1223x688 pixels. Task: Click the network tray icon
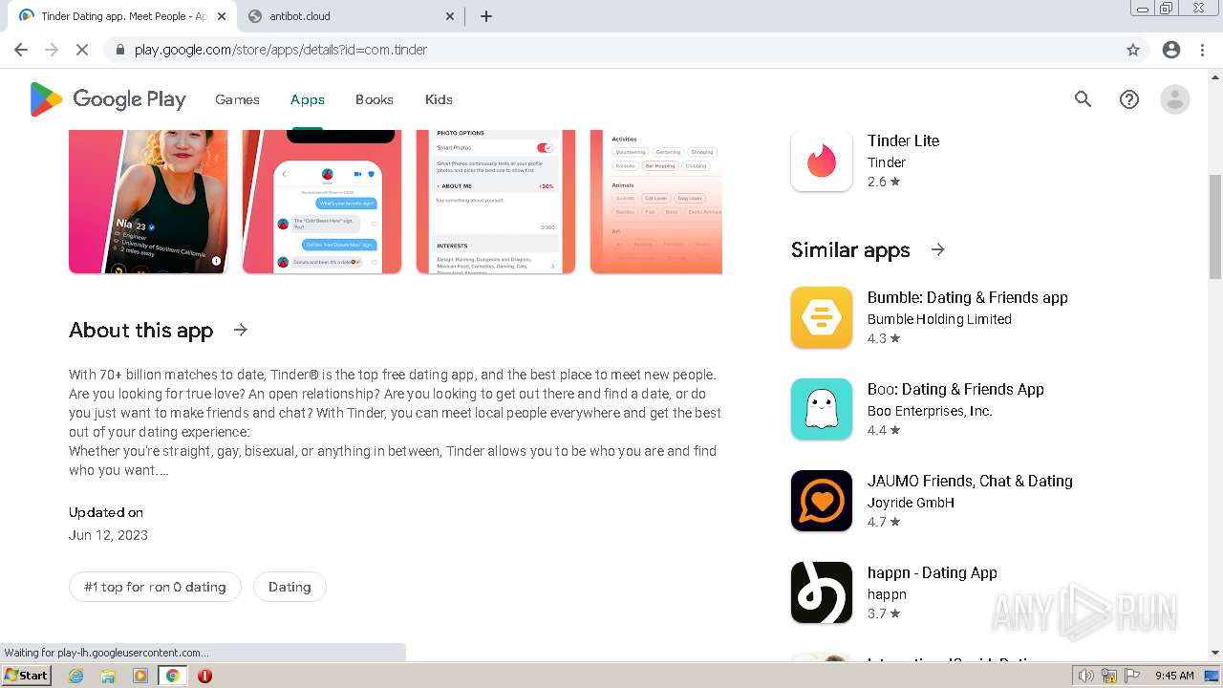point(1109,676)
